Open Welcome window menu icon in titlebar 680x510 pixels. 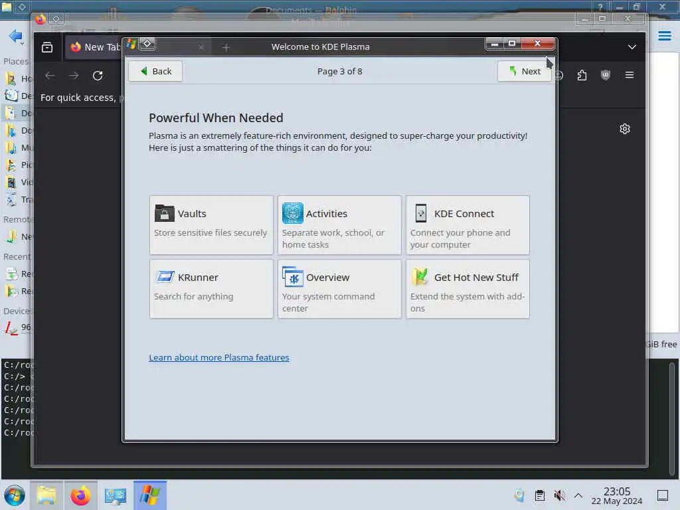pos(131,44)
